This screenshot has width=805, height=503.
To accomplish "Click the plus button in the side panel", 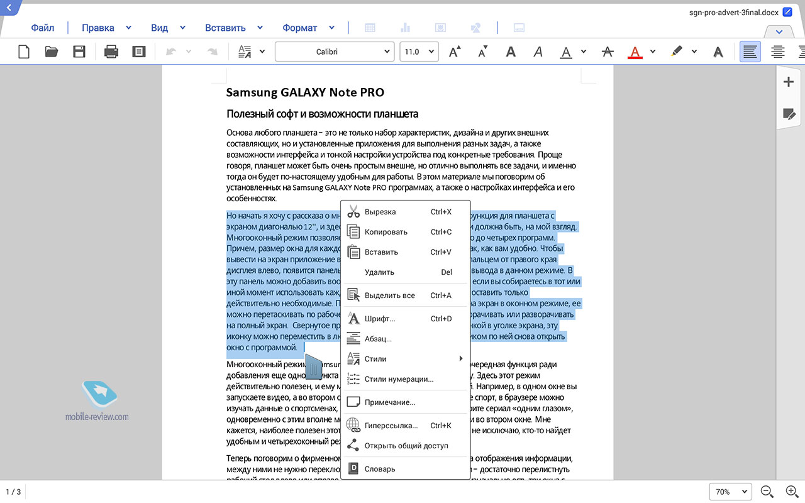I will [789, 82].
